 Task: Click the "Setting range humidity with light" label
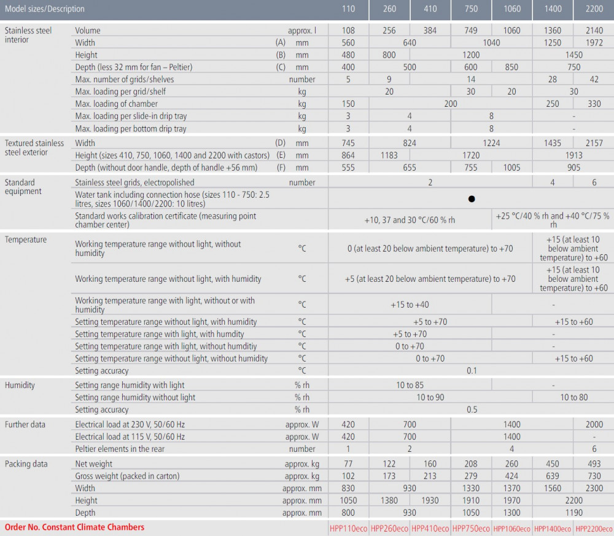(130, 385)
